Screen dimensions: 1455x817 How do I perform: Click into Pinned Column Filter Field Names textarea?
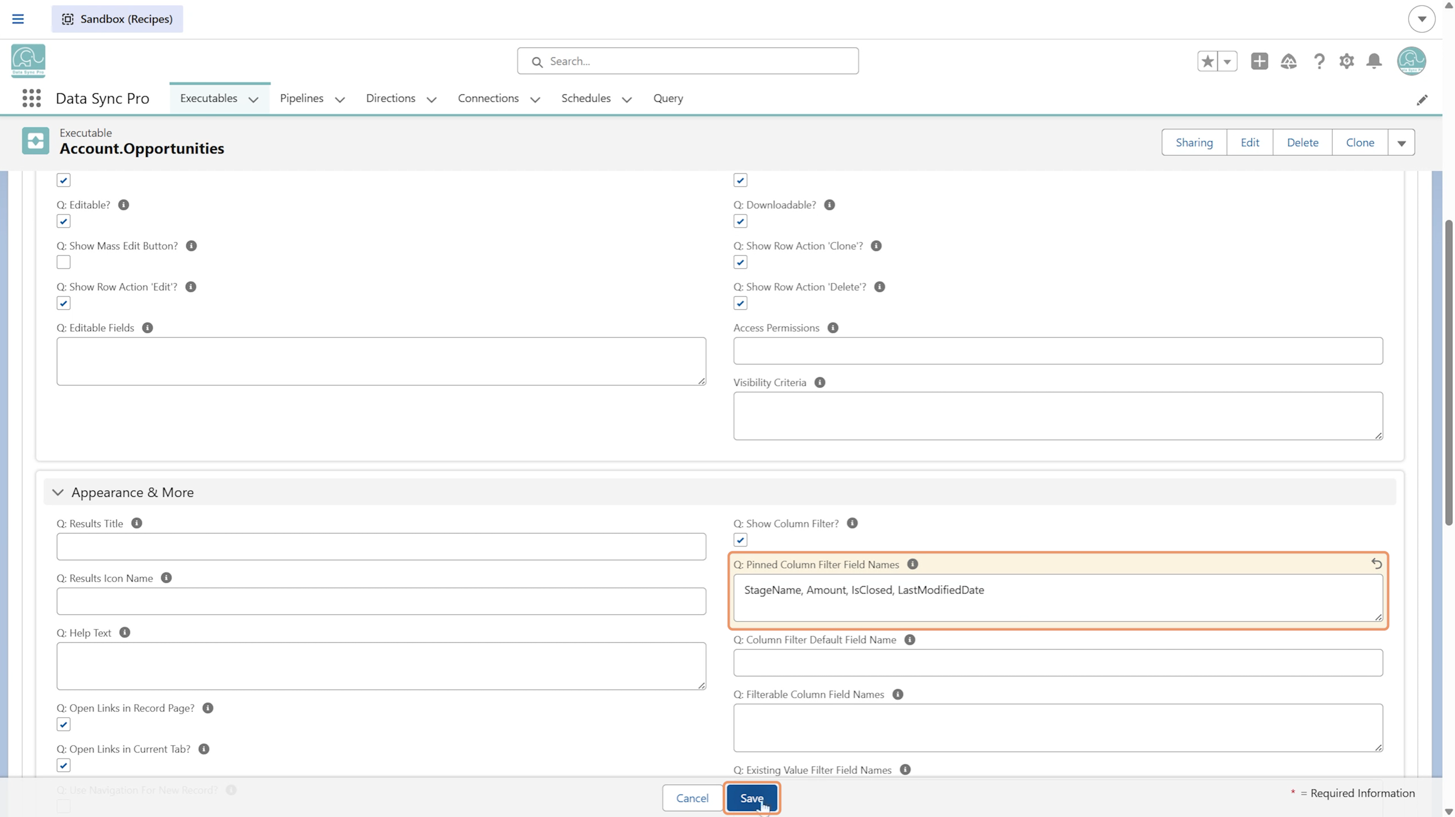click(x=1058, y=597)
